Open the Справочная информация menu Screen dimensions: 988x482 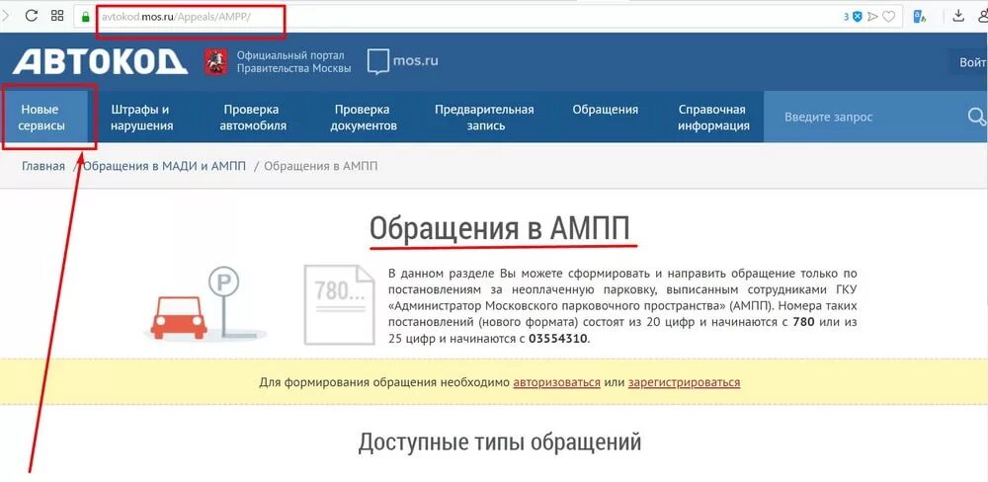[x=714, y=118]
